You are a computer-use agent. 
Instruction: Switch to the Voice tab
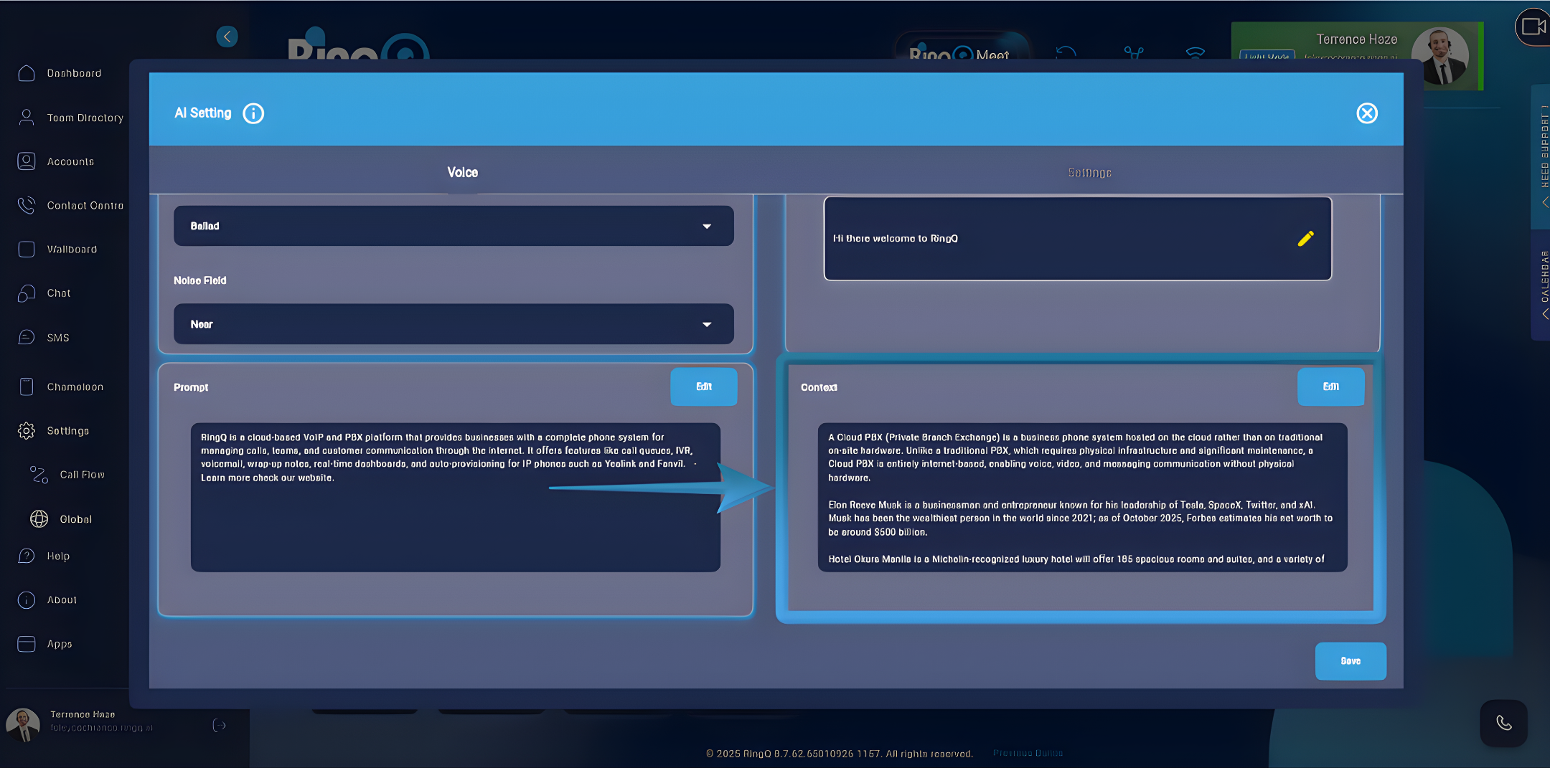click(x=461, y=172)
